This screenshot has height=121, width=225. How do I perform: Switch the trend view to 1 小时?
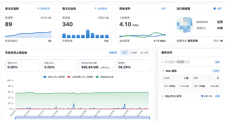133,53
